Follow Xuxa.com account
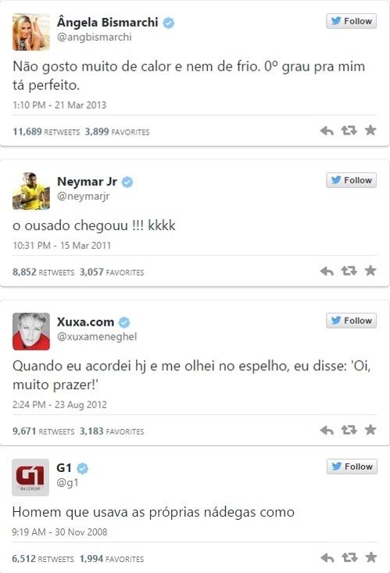390x573 pixels. [352, 320]
